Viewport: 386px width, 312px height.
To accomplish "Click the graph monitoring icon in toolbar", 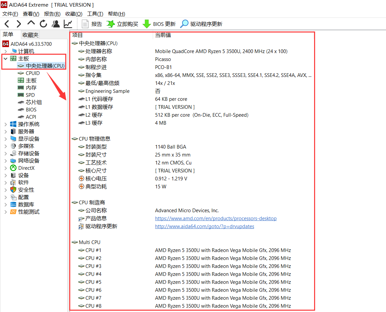I will [68, 24].
